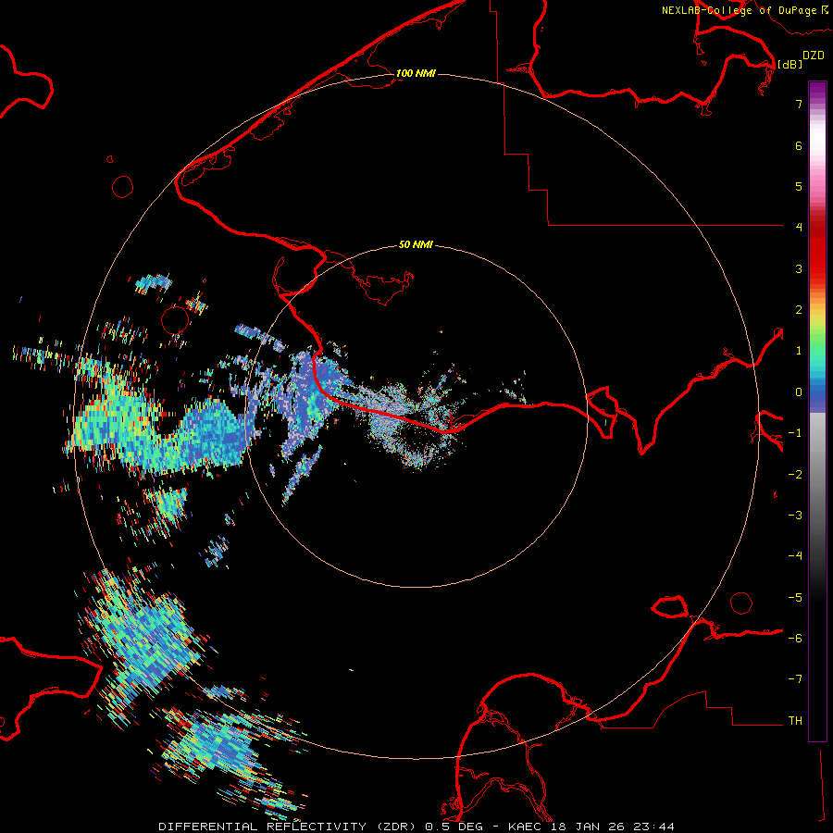Click the Differential Reflectivity KAEC caption
Image resolution: width=833 pixels, height=833 pixels.
pyautogui.click(x=416, y=827)
